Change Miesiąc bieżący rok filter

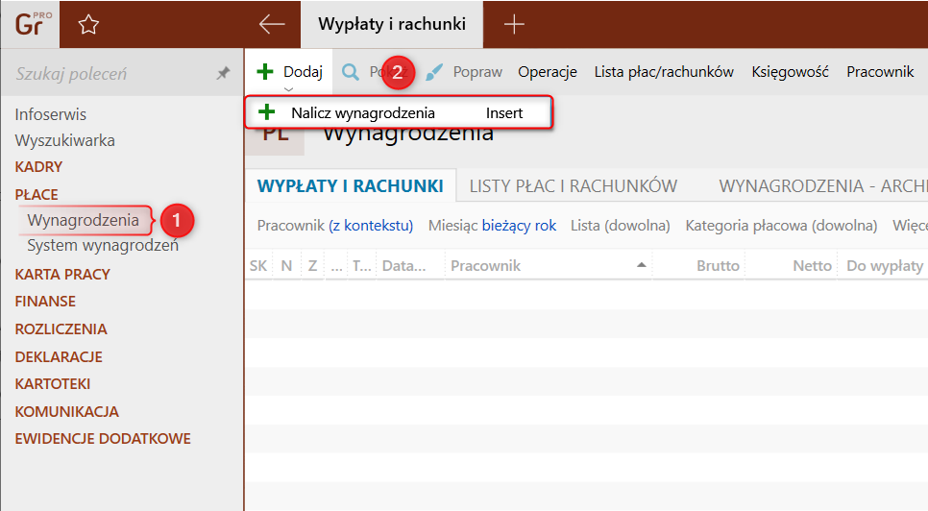pyautogui.click(x=493, y=226)
